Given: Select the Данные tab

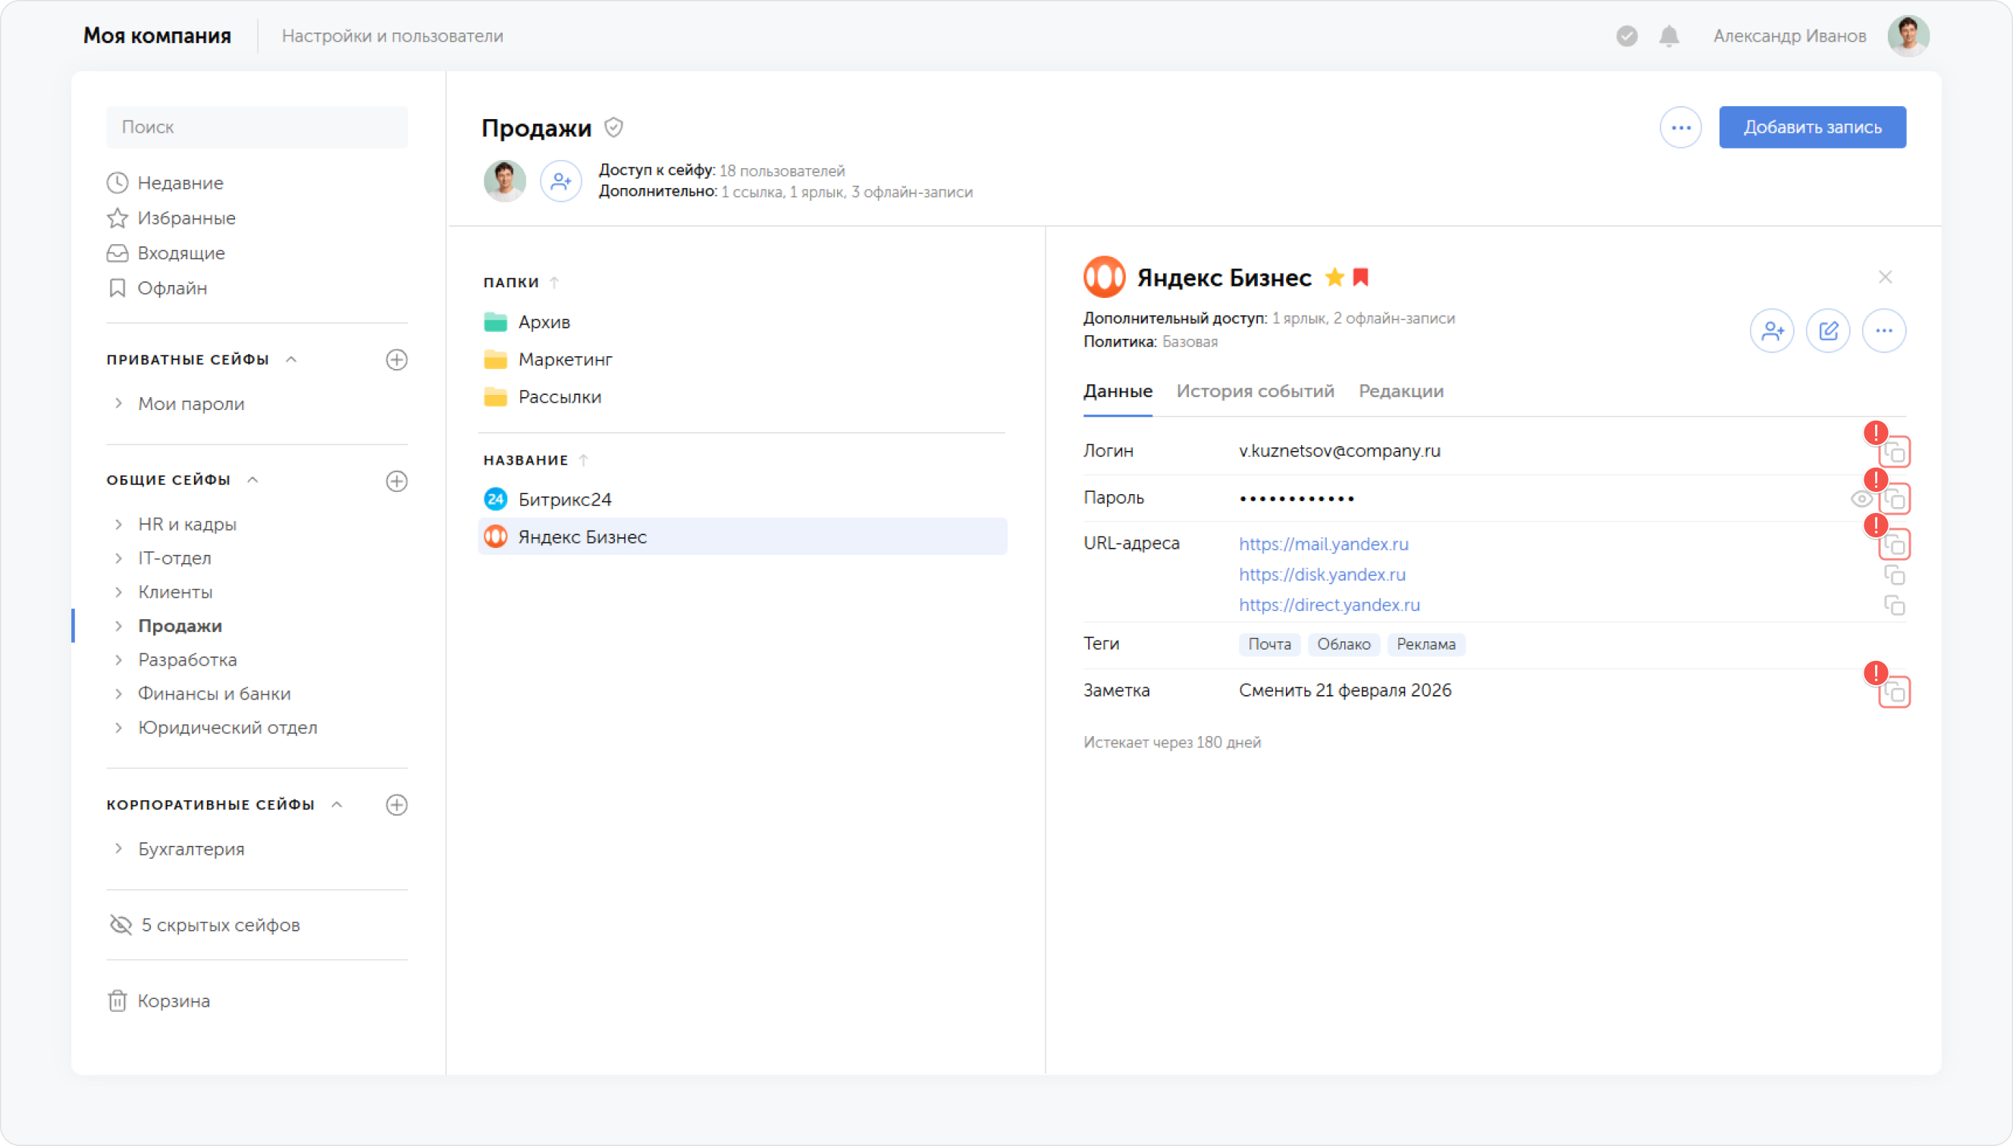Looking at the screenshot, I should (x=1117, y=391).
